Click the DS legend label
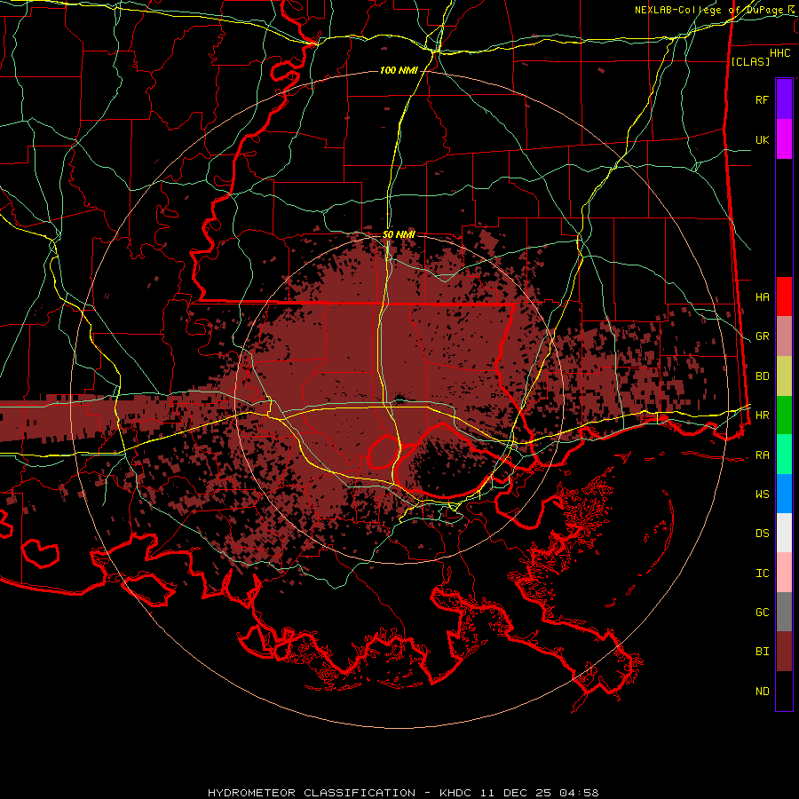 762,533
